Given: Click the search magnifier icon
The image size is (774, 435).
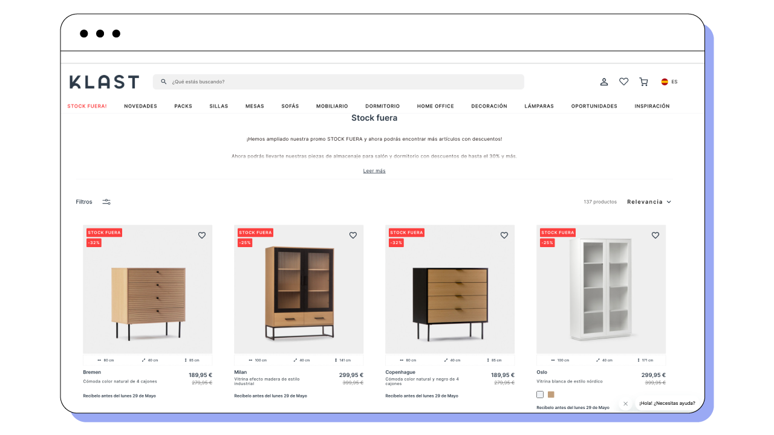Looking at the screenshot, I should tap(163, 82).
